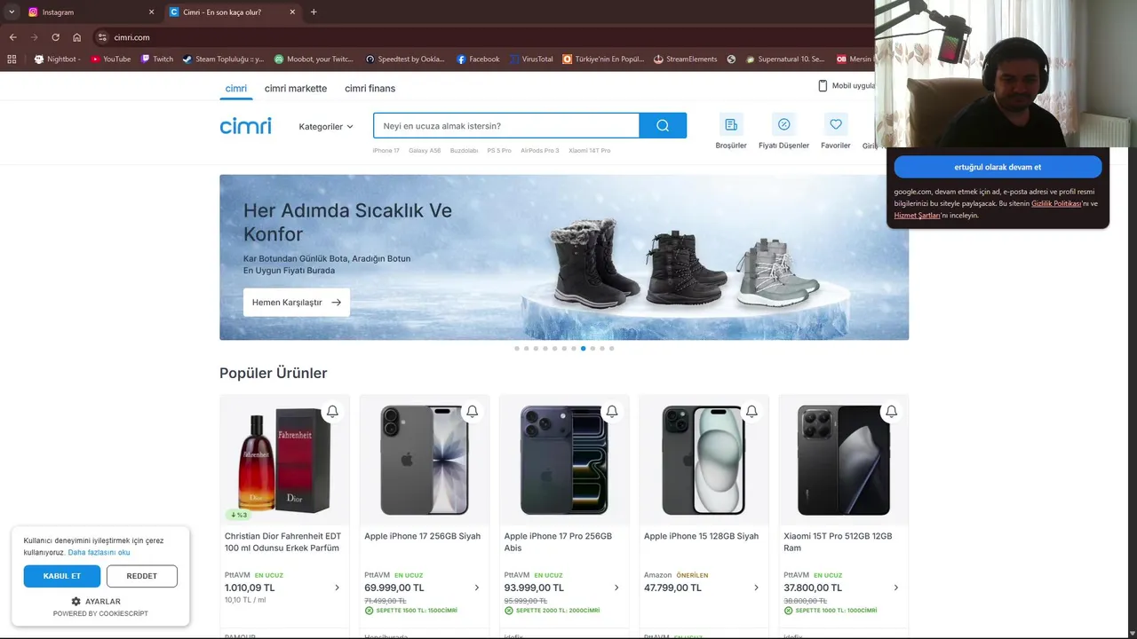Open new browser tab
Image resolution: width=1137 pixels, height=639 pixels.
pyautogui.click(x=314, y=12)
